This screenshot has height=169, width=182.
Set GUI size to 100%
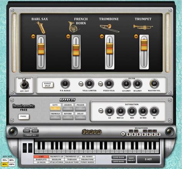(x=12, y=164)
